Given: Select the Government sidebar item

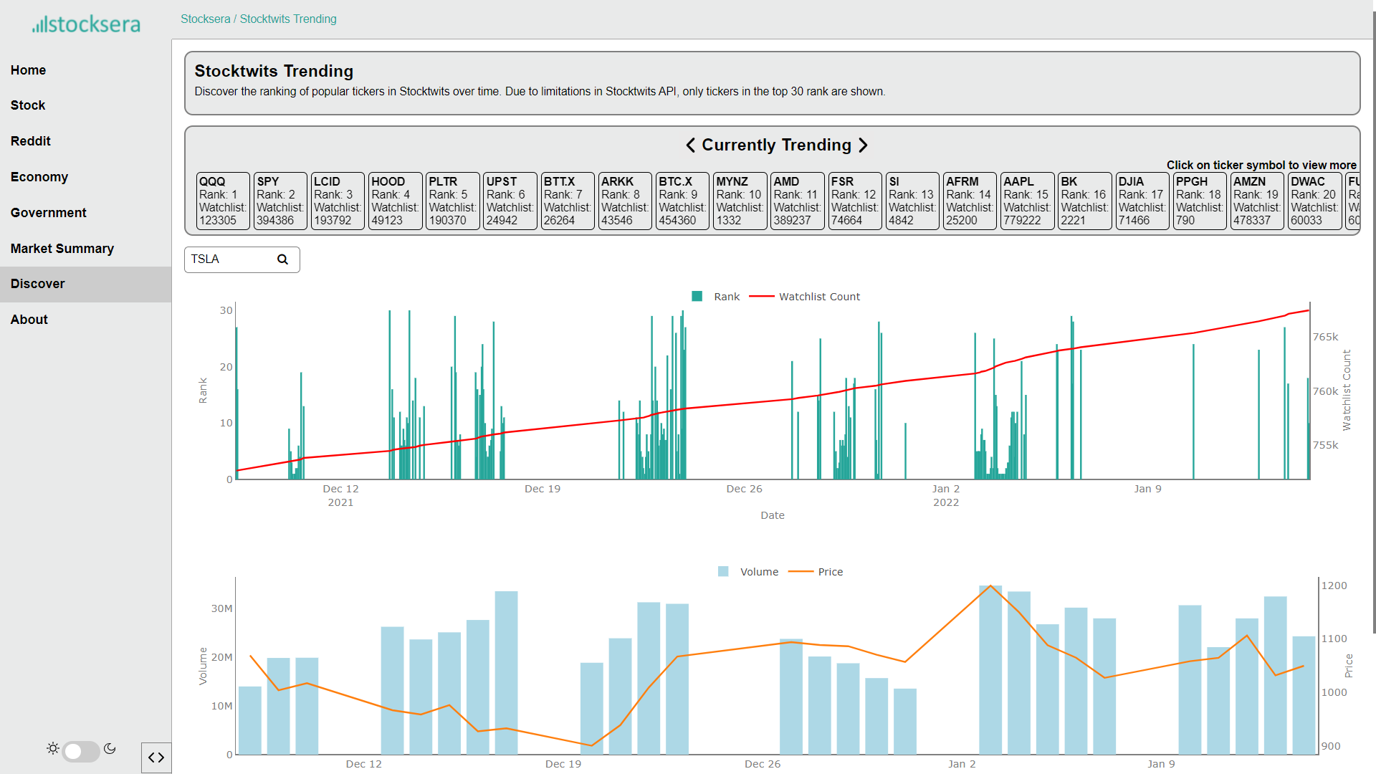Looking at the screenshot, I should 49,213.
